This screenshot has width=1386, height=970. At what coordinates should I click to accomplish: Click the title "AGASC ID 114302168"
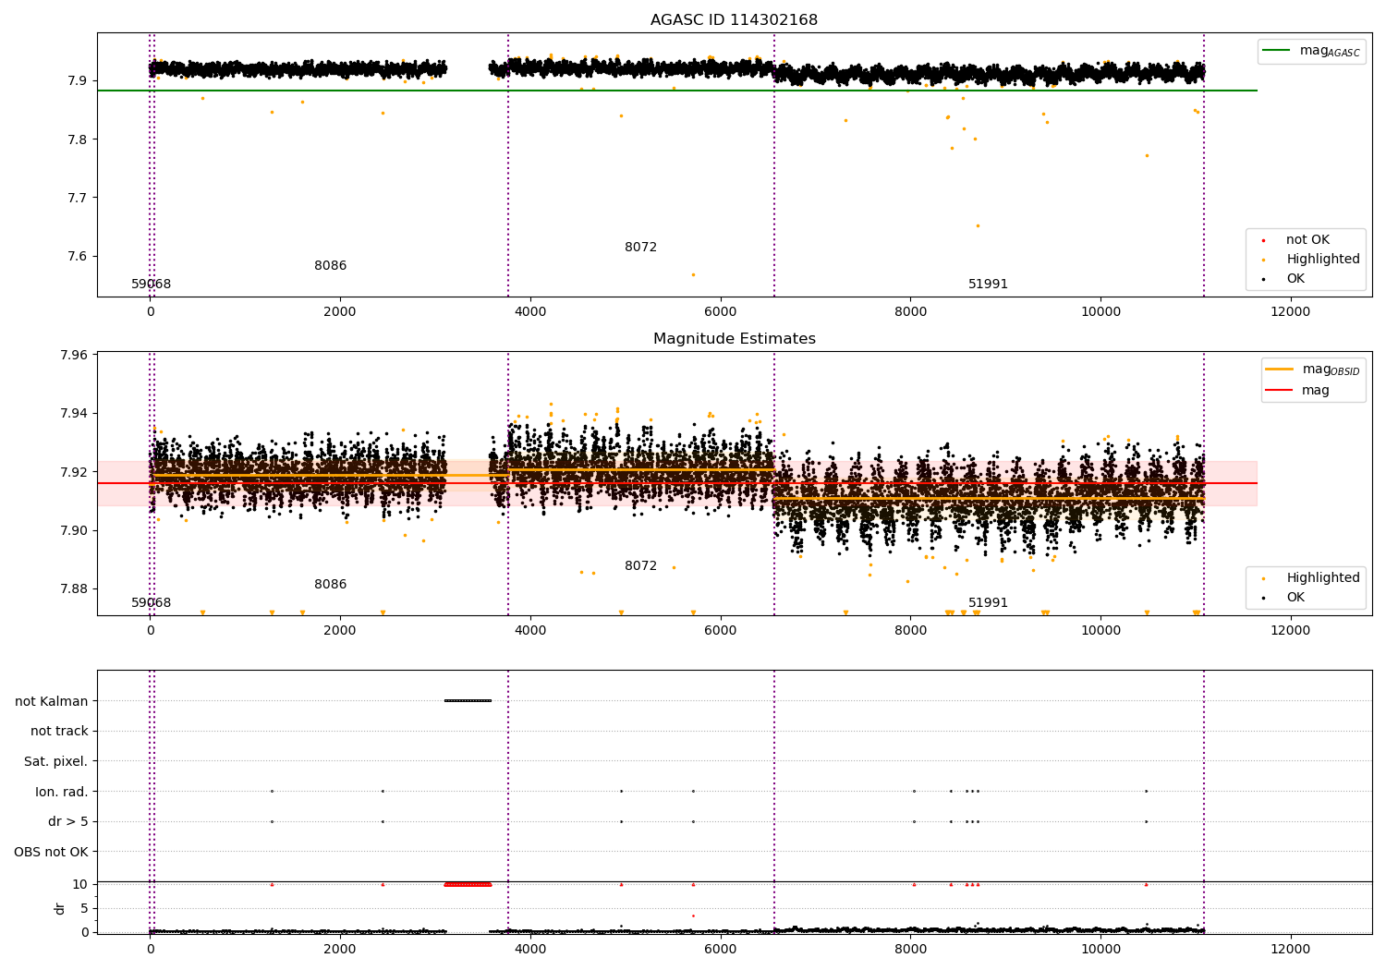click(734, 20)
